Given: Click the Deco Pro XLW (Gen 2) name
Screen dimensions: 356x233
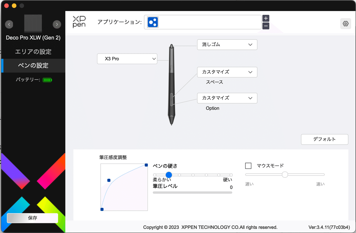Looking at the screenshot, I should [33, 38].
